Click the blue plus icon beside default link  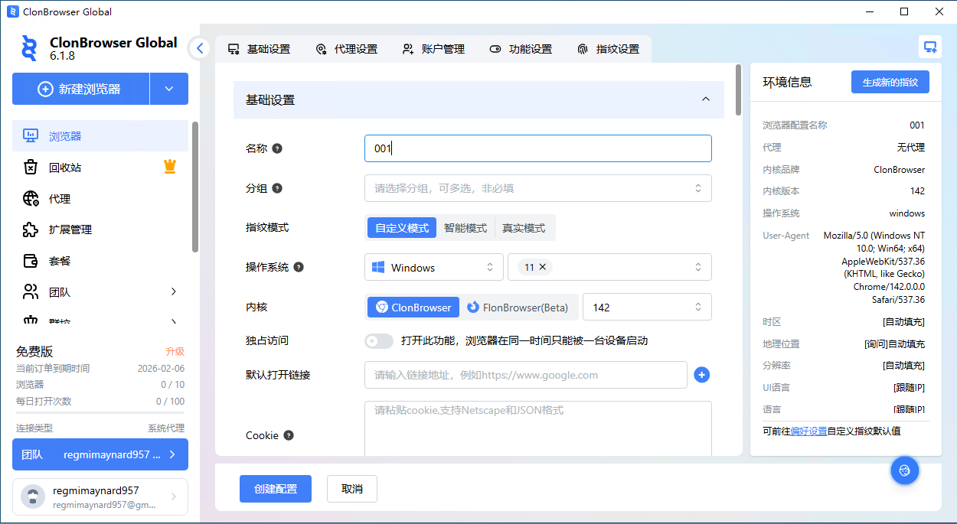[701, 375]
